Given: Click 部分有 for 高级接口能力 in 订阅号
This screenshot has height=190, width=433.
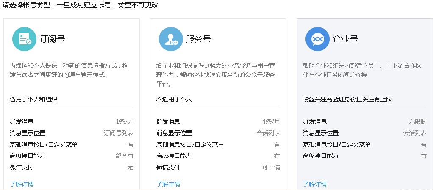Looking at the screenshot, I should [x=125, y=156].
